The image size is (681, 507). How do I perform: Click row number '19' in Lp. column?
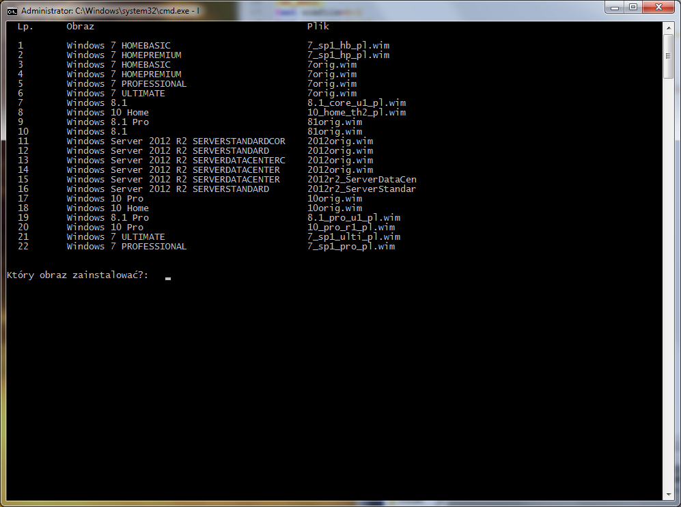pos(23,218)
